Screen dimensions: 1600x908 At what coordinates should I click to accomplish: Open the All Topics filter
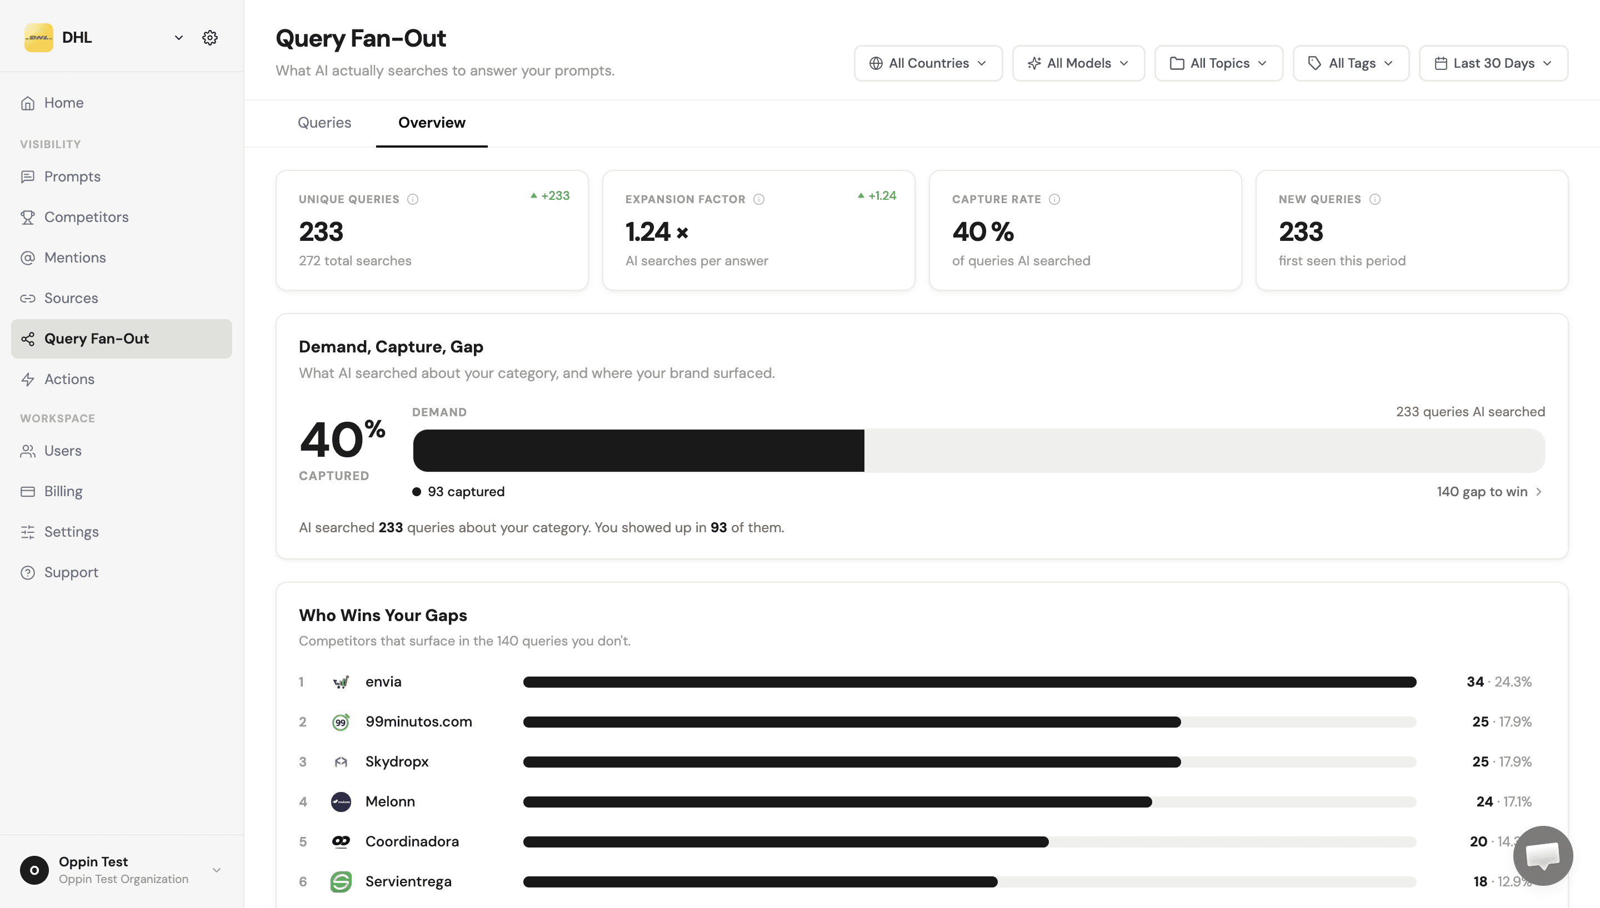point(1219,63)
